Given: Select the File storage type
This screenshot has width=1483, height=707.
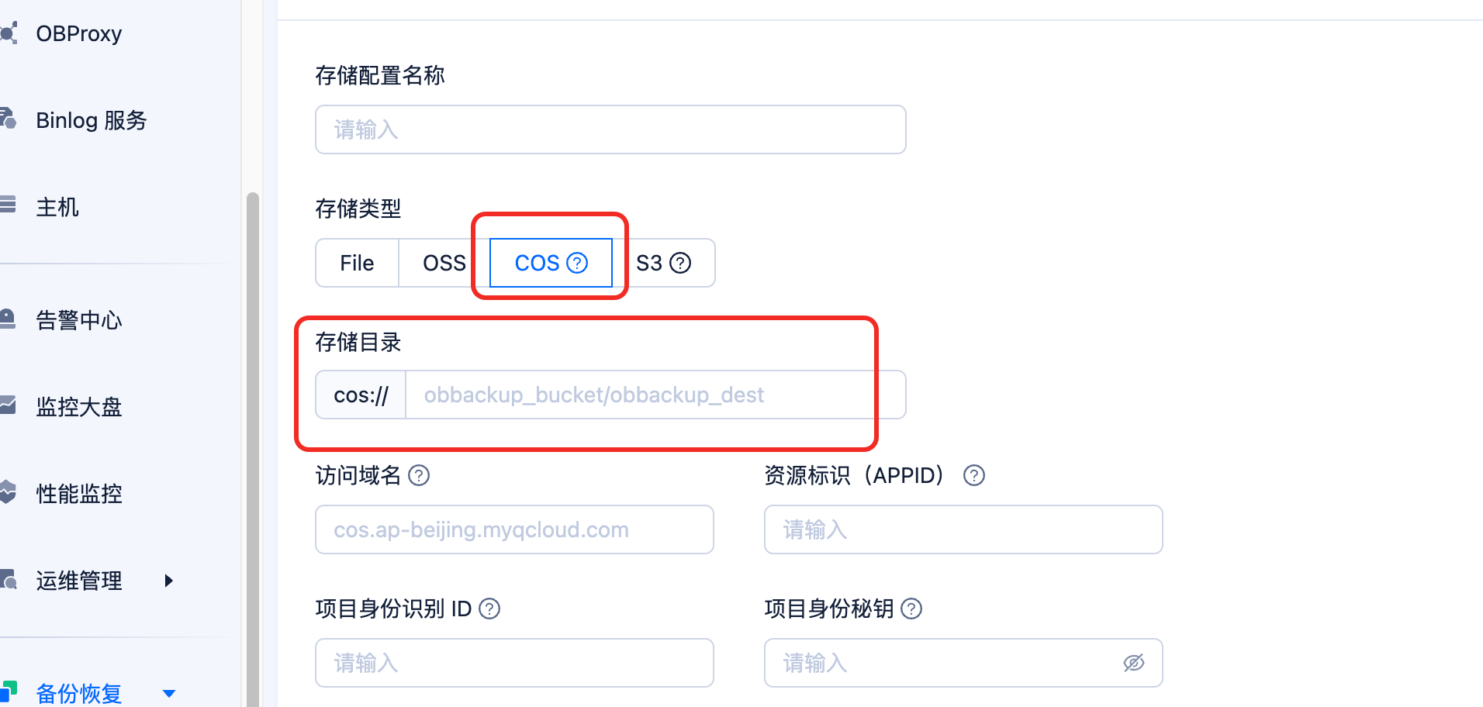Looking at the screenshot, I should pyautogui.click(x=357, y=264).
